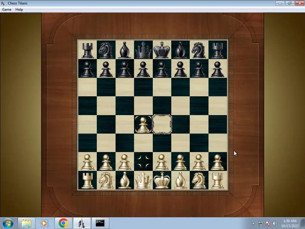
Task: Show hidden system tray icons
Action: point(253,223)
